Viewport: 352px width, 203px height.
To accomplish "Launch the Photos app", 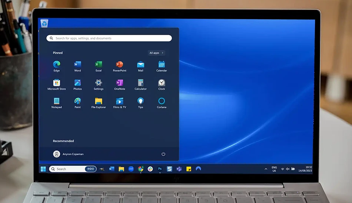I will point(77,85).
